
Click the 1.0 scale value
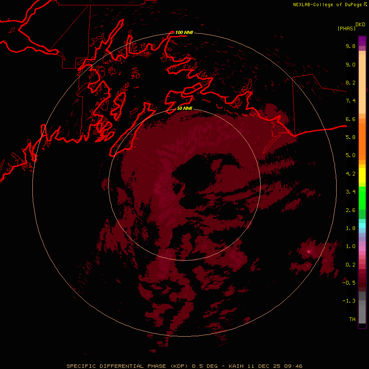351,246
